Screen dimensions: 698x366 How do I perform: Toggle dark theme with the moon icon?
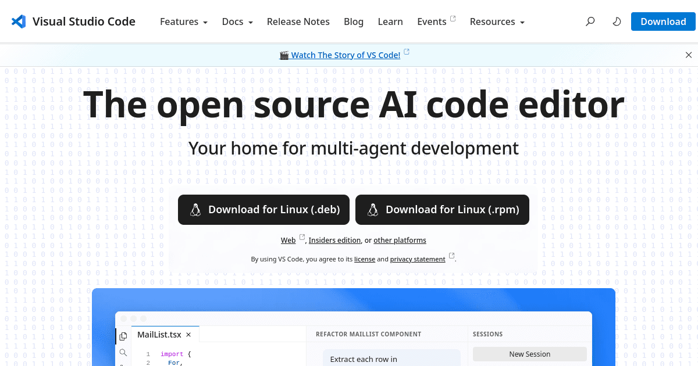[617, 21]
